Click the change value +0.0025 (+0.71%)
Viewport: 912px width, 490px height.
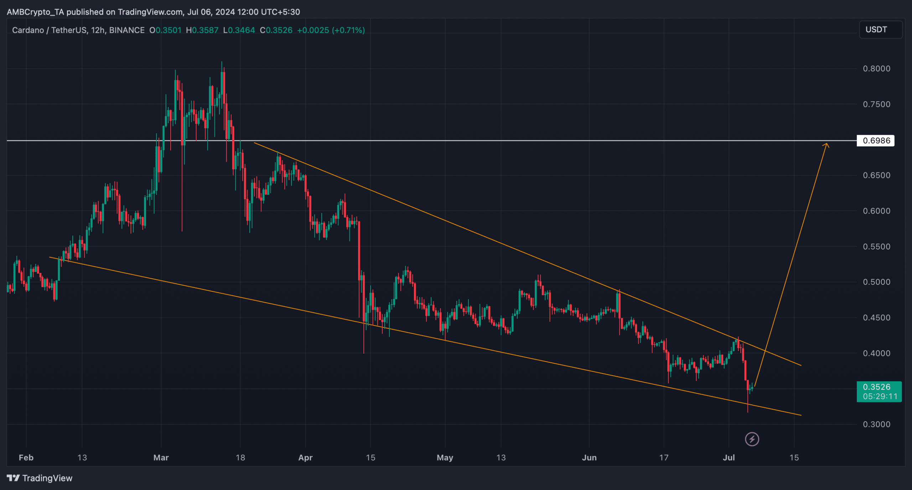[x=331, y=30]
